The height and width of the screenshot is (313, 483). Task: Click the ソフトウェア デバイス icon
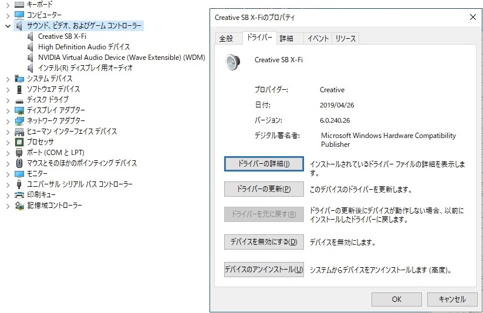(x=19, y=89)
